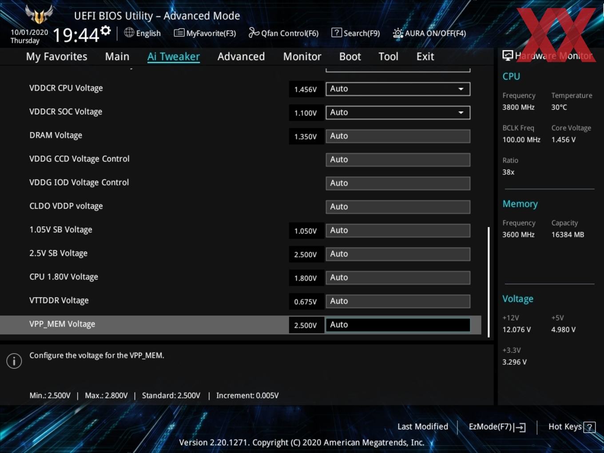The image size is (604, 453).
Task: Click the Hot Keys question mark icon
Action: (589, 427)
